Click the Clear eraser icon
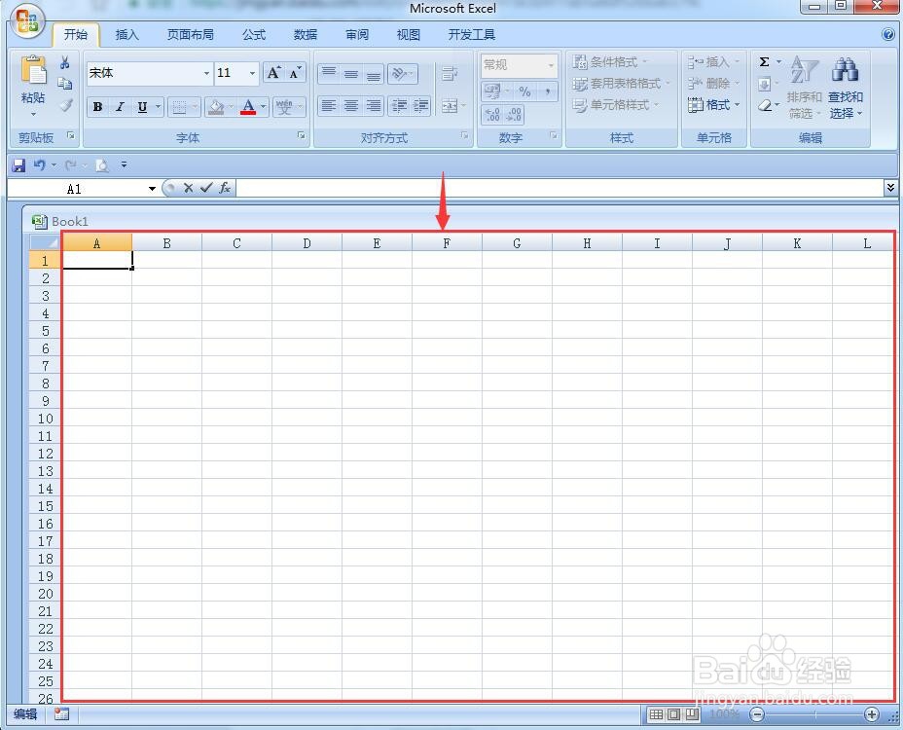The image size is (903, 730). (764, 105)
